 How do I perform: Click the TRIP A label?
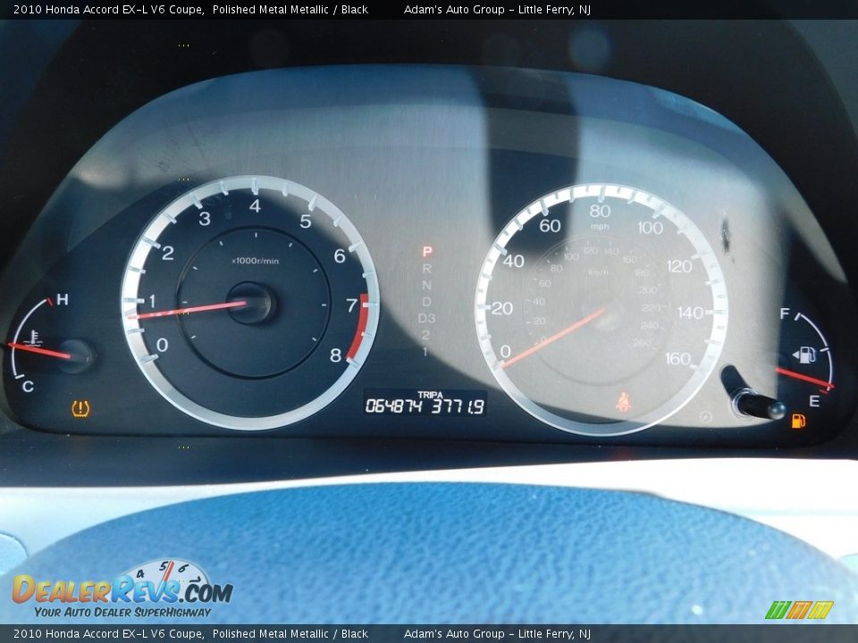pyautogui.click(x=430, y=394)
